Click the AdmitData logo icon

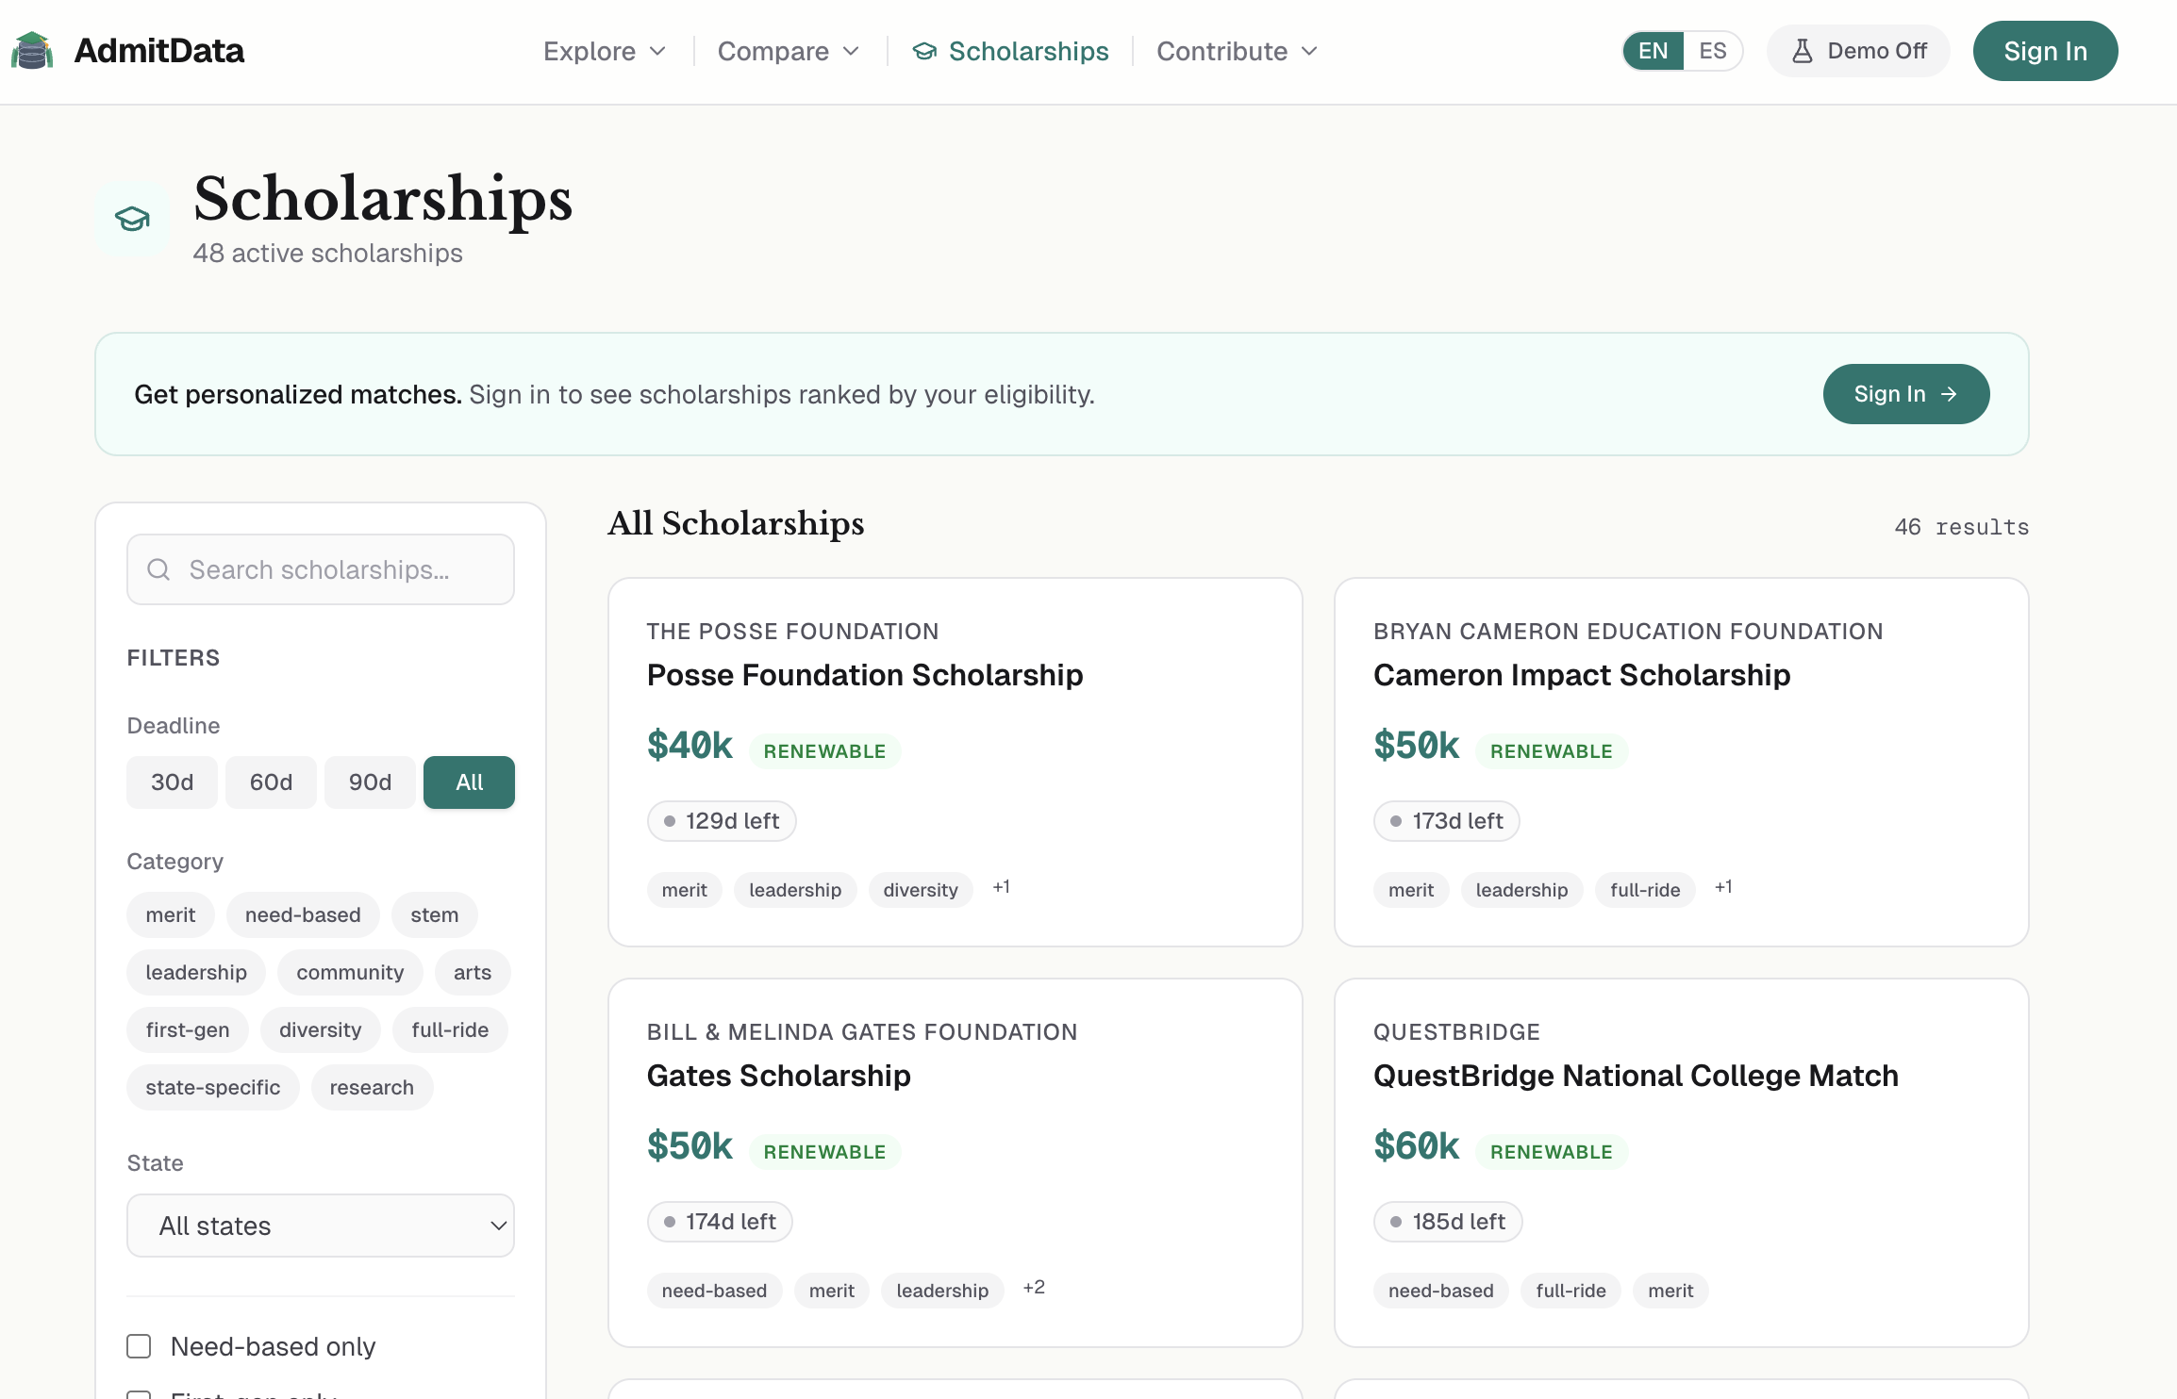(32, 51)
